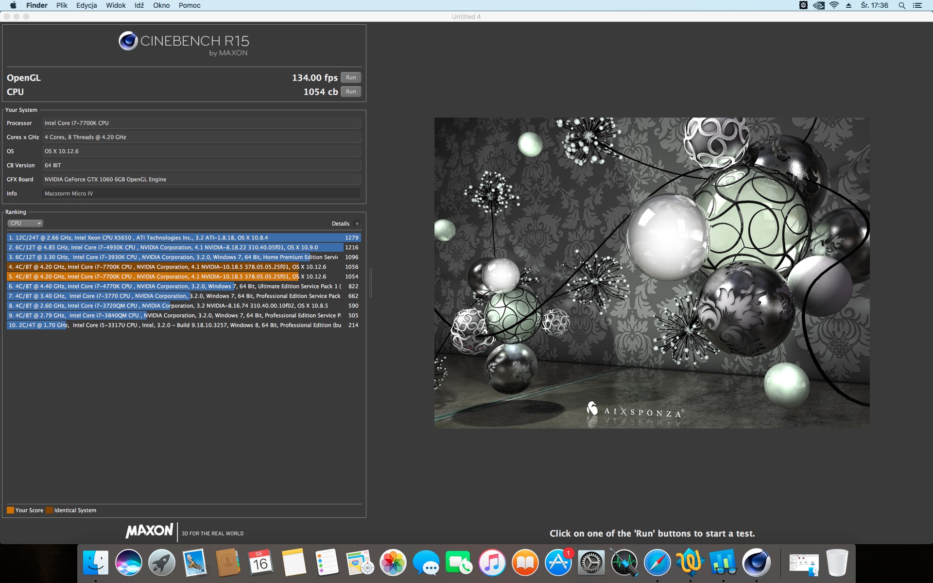Open the Edycja menu
933x583 pixels.
point(86,5)
